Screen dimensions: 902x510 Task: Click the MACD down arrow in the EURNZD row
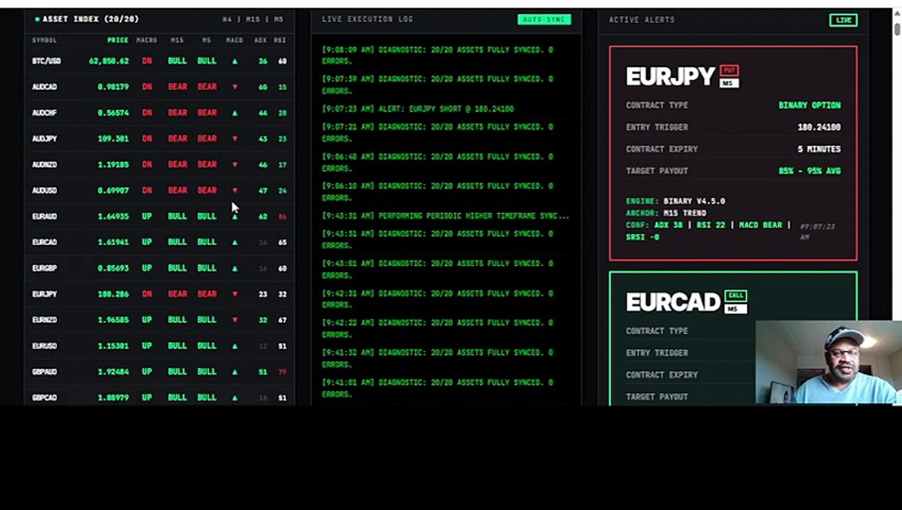(x=235, y=320)
